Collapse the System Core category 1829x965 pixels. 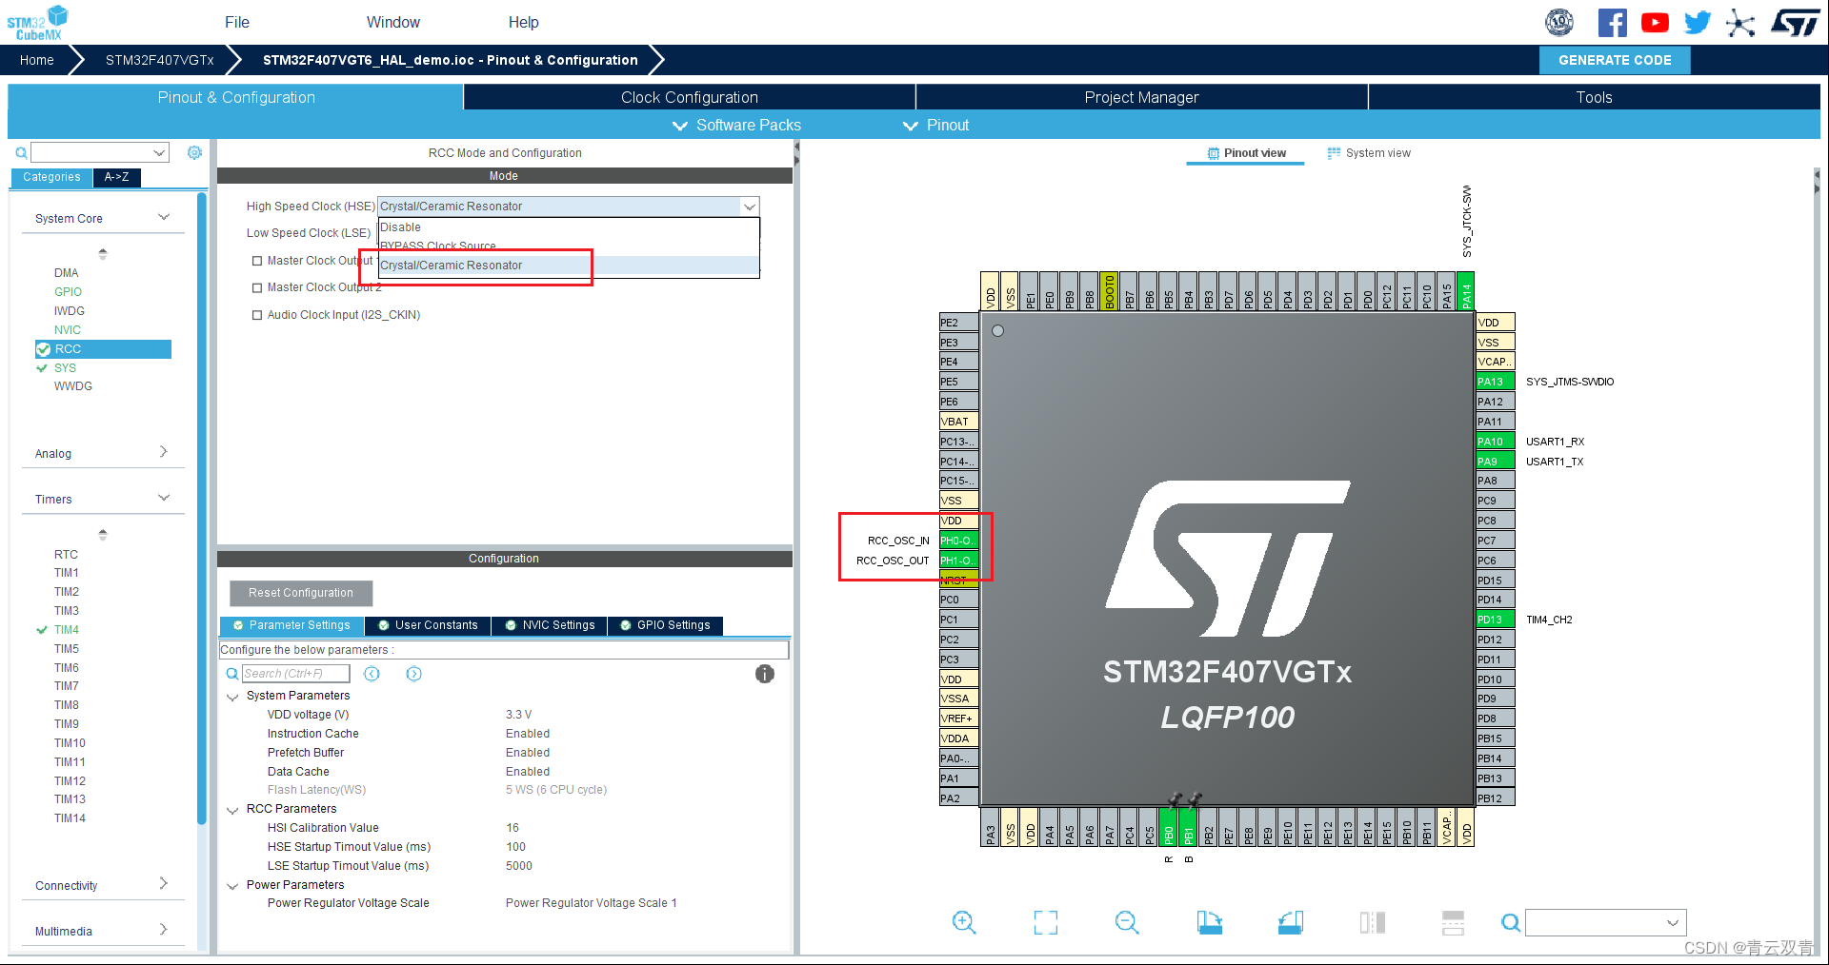click(x=164, y=218)
